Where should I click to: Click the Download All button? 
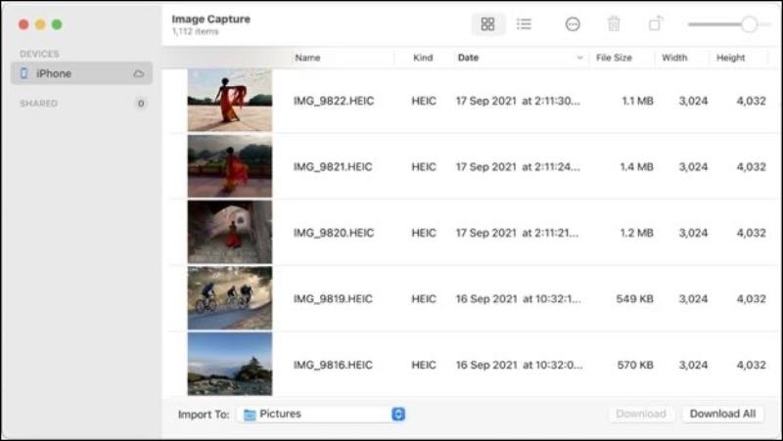click(722, 414)
